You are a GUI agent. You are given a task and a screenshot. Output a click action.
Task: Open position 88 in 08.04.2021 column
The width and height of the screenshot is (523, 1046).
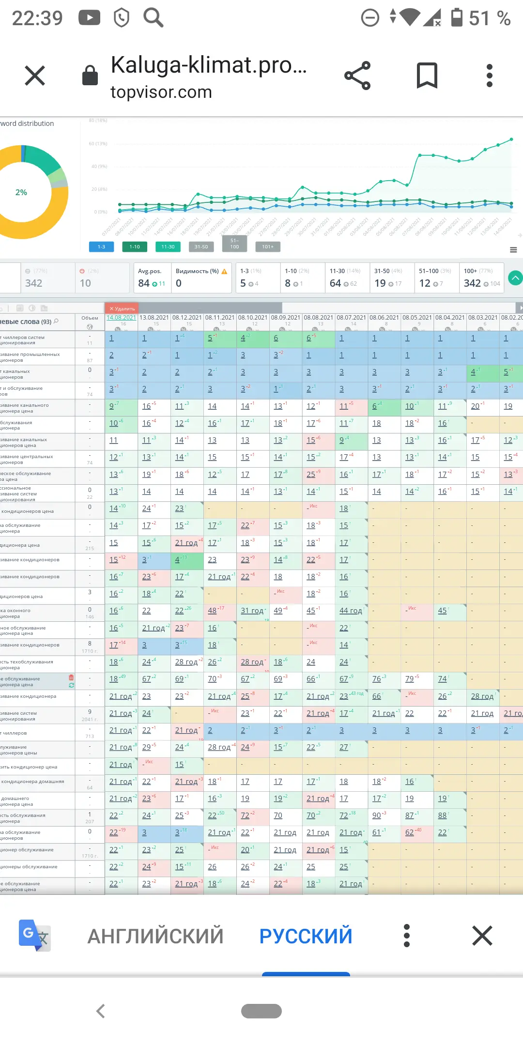442,815
